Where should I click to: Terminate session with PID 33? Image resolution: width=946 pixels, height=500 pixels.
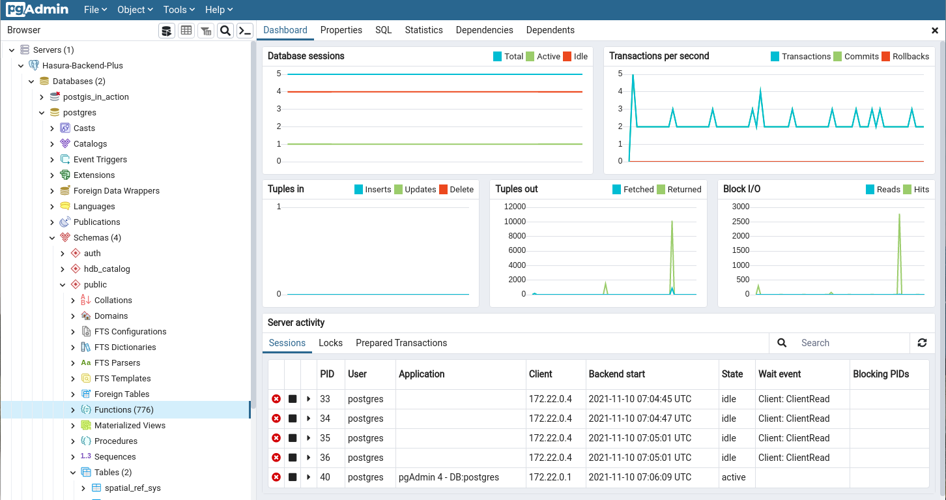click(276, 399)
